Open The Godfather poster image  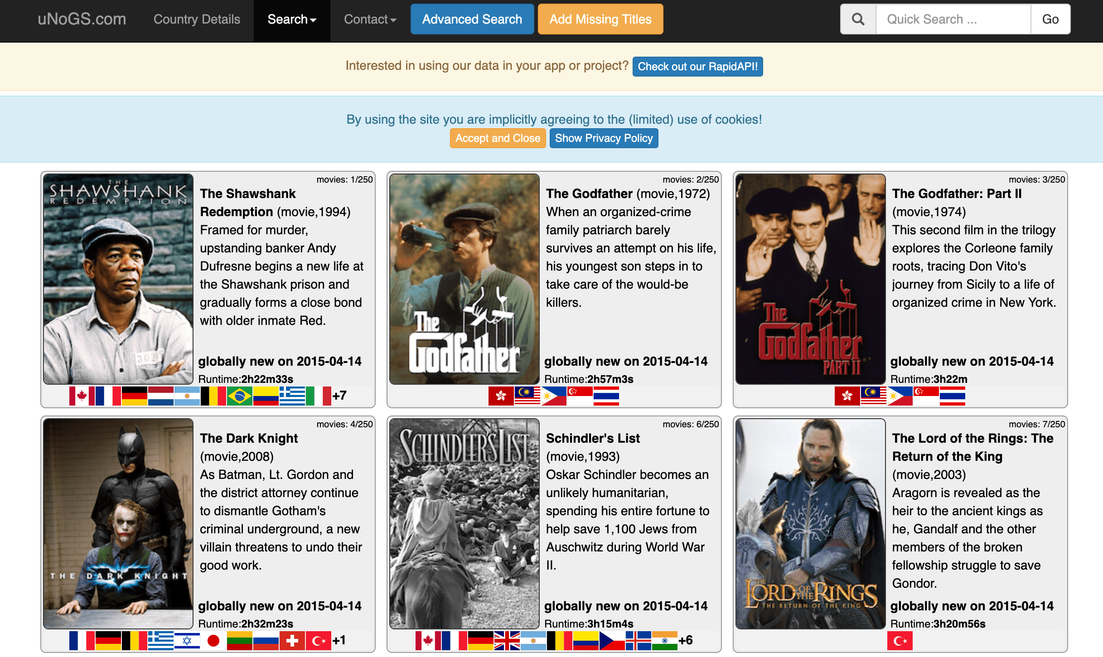click(x=464, y=279)
